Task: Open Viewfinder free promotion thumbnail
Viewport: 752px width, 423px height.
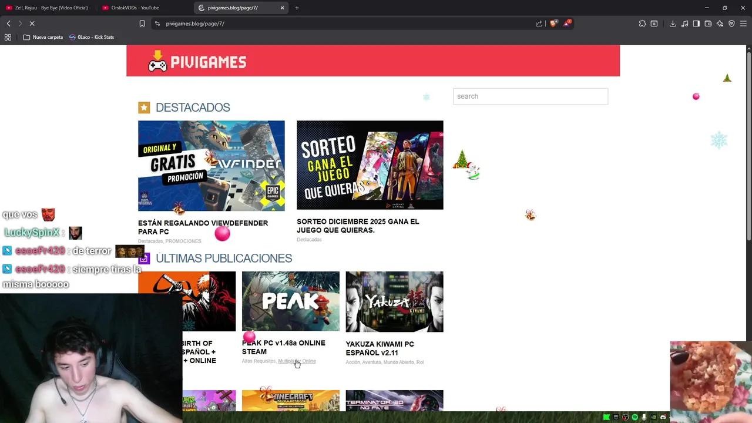Action: 211,166
